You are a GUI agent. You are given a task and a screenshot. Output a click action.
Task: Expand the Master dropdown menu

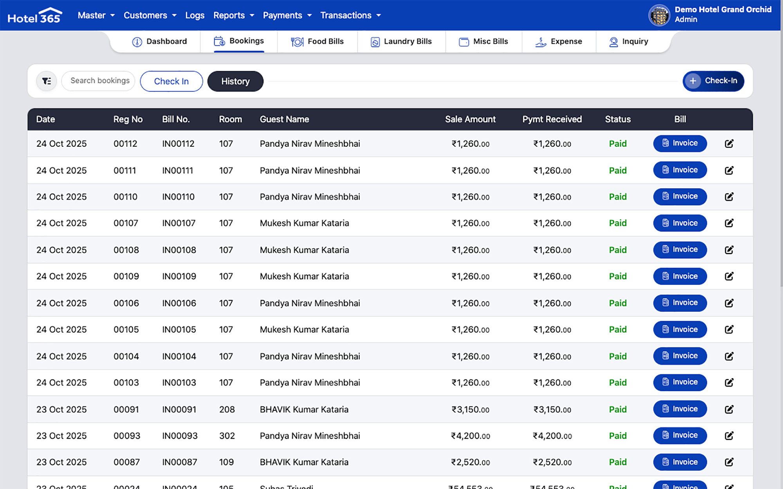click(x=96, y=15)
